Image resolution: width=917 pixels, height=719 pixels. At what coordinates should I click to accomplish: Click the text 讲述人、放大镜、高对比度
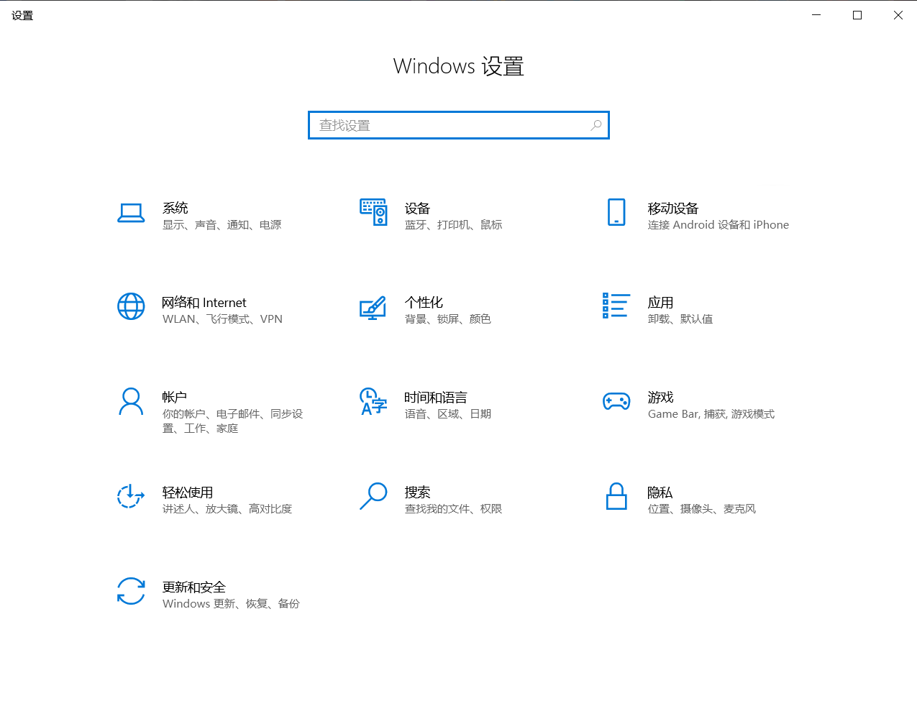click(x=227, y=509)
